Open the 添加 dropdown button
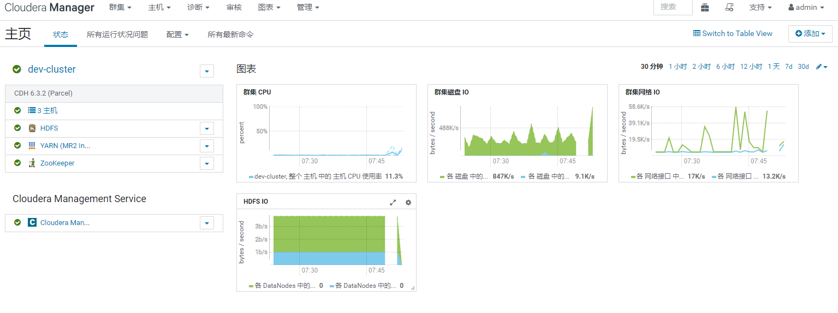Screen dimensions: 838x313 pyautogui.click(x=810, y=33)
